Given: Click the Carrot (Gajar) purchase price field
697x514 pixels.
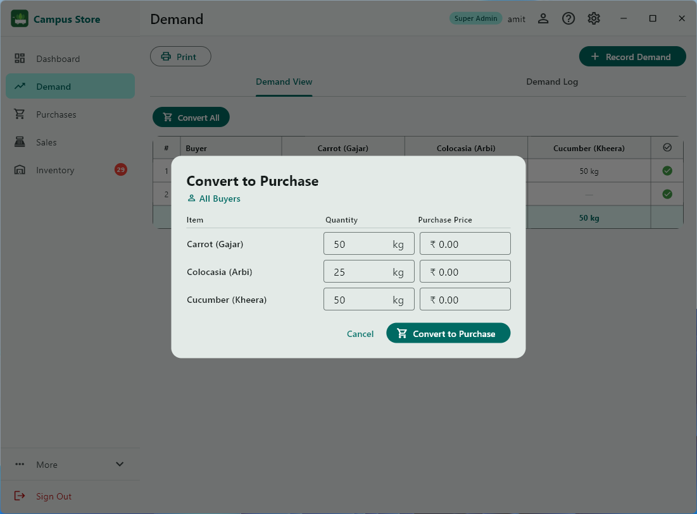Looking at the screenshot, I should pos(465,243).
